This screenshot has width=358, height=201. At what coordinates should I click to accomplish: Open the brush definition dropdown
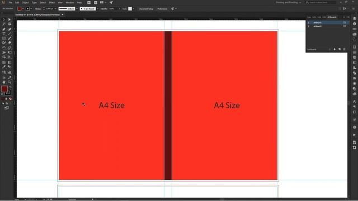[97, 9]
